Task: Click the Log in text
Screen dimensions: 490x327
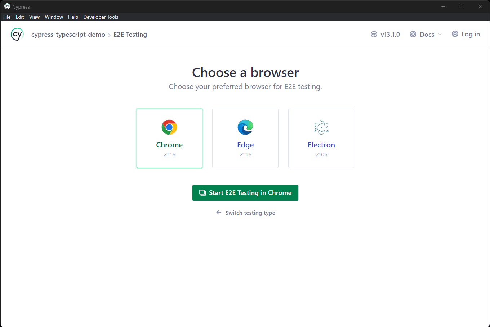Action: coord(471,34)
